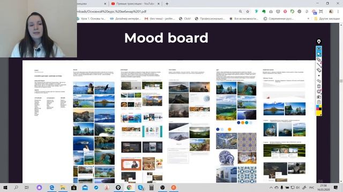Close the YouTube tab
The width and height of the screenshot is (343, 192).
pos(159,4)
